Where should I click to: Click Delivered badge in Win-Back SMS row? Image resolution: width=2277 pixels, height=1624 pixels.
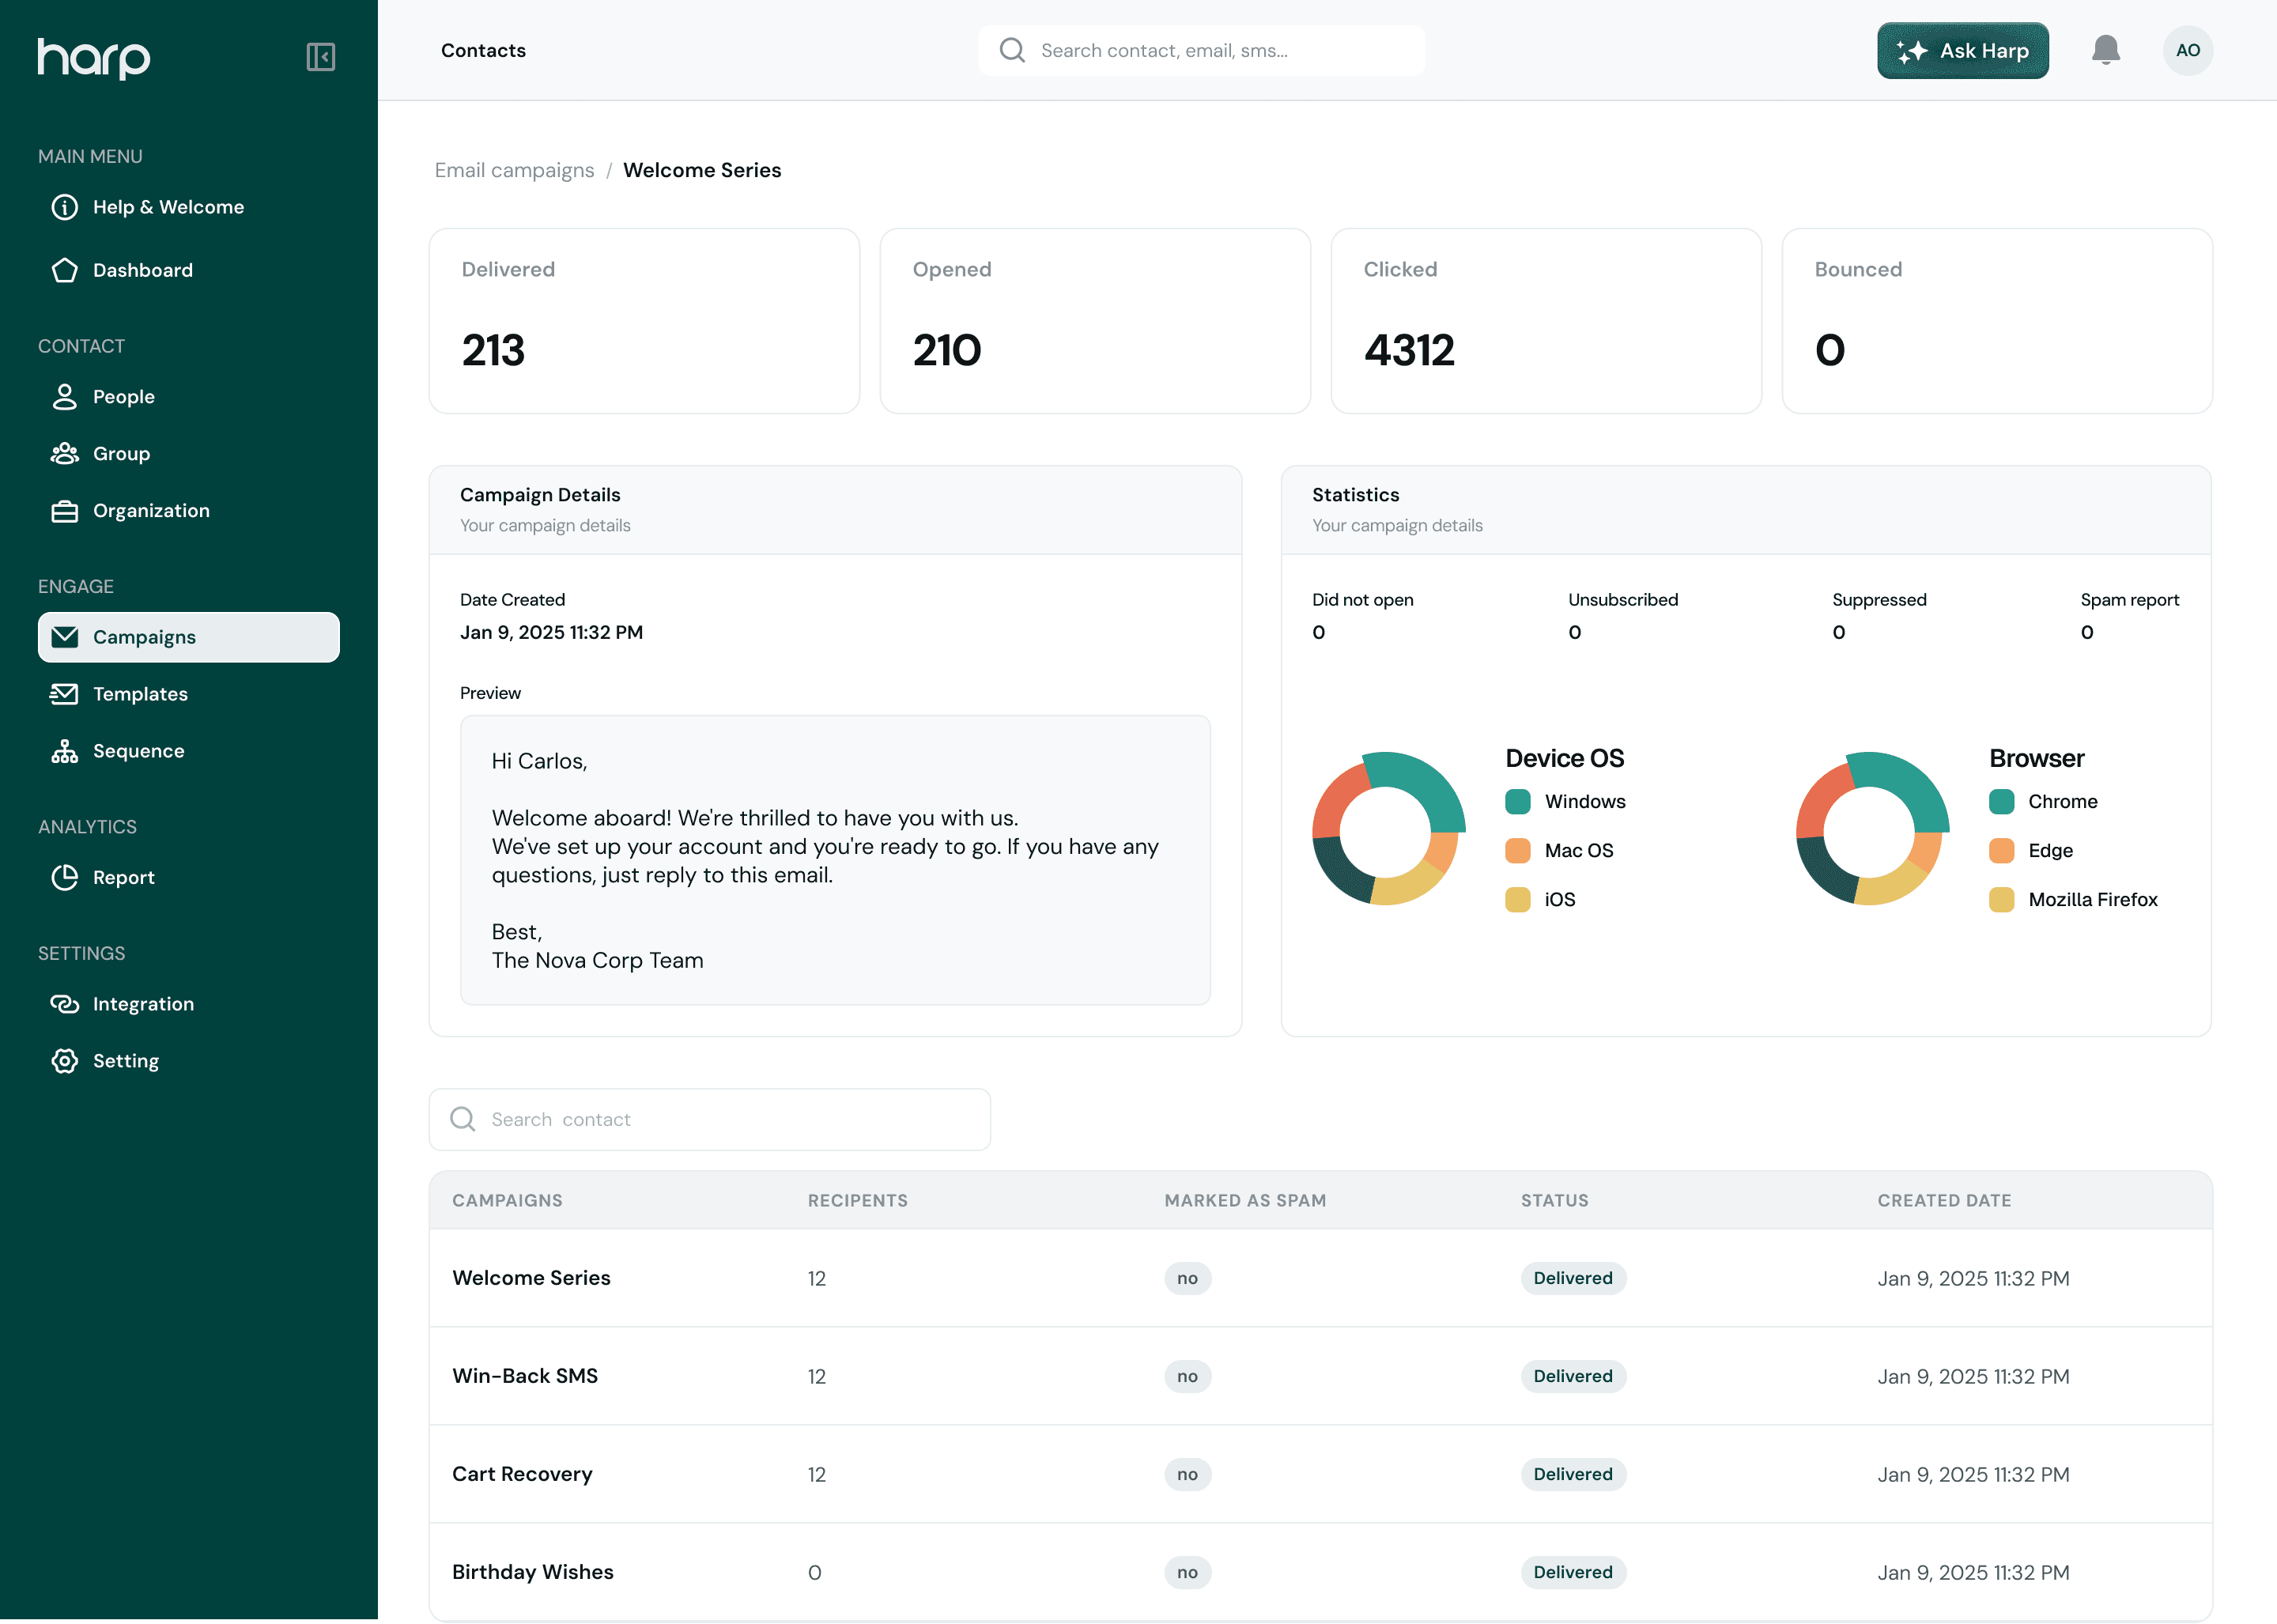click(1573, 1376)
